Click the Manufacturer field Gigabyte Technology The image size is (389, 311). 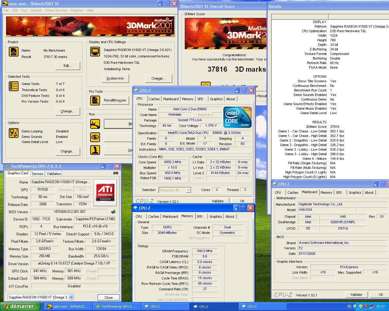point(343,204)
